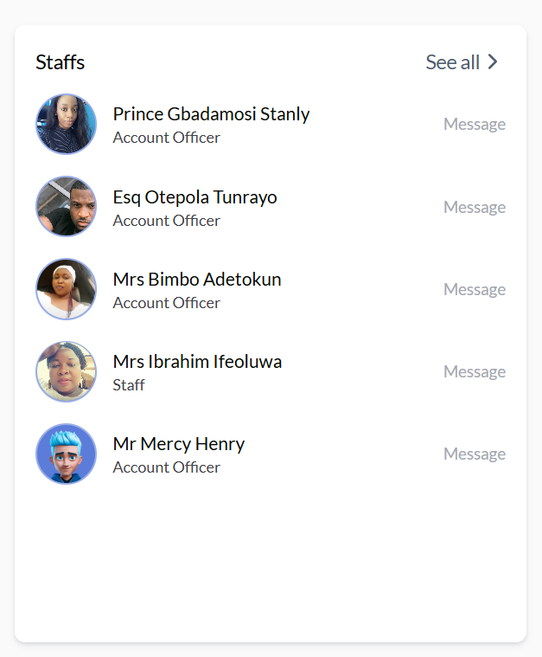Viewport: 542px width, 657px height.
Task: Message Prince Gbadamosi Stanly
Action: point(474,125)
